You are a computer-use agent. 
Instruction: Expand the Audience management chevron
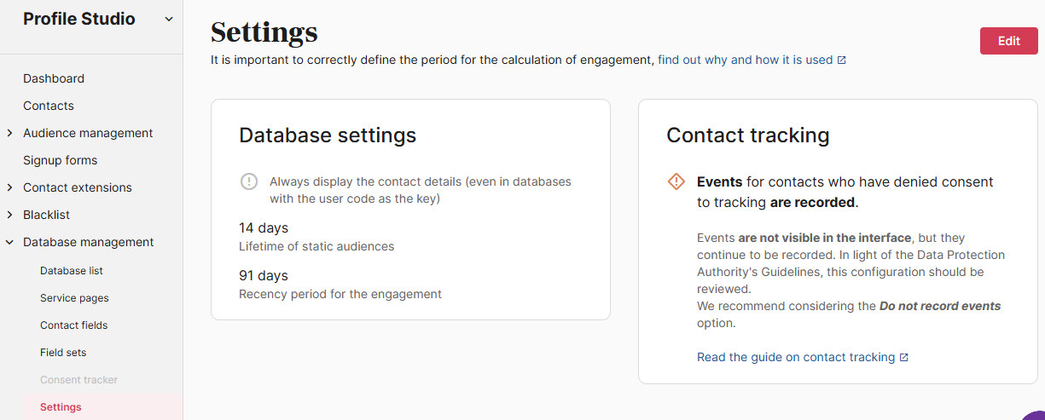click(9, 133)
